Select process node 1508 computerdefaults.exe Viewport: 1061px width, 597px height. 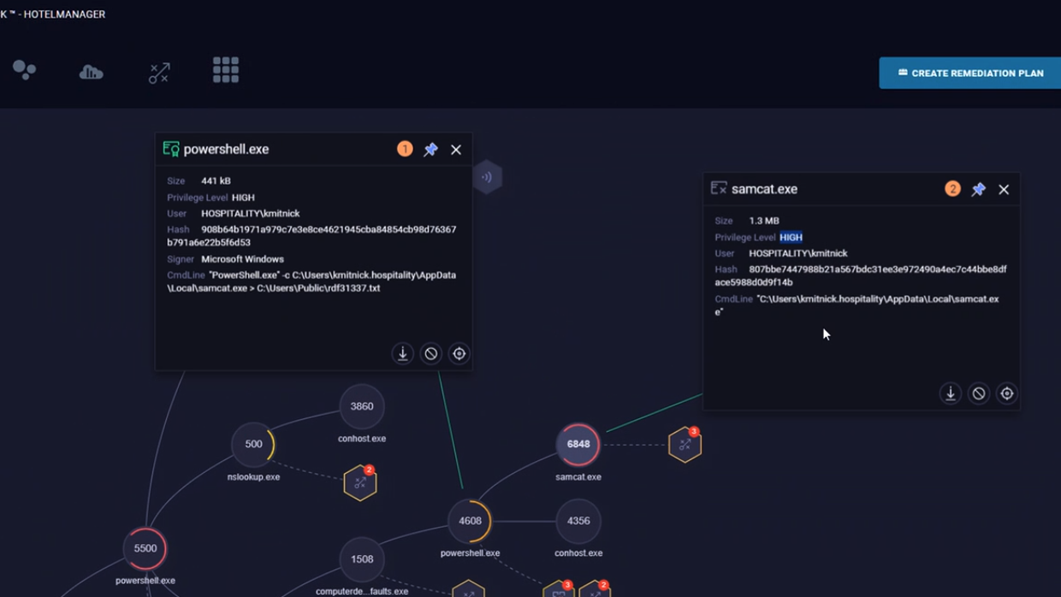(x=362, y=559)
